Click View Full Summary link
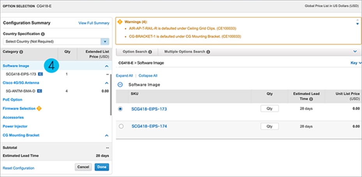The height and width of the screenshot is (177, 362). [94, 23]
